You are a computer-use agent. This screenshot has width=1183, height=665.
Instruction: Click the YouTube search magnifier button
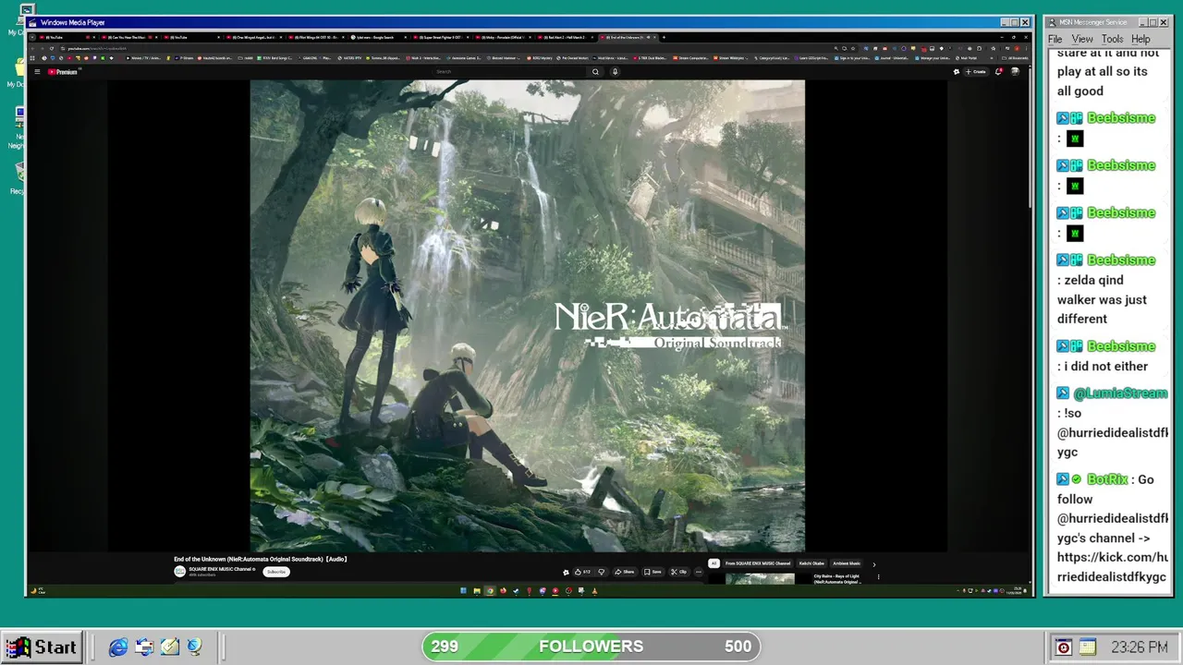tap(595, 71)
